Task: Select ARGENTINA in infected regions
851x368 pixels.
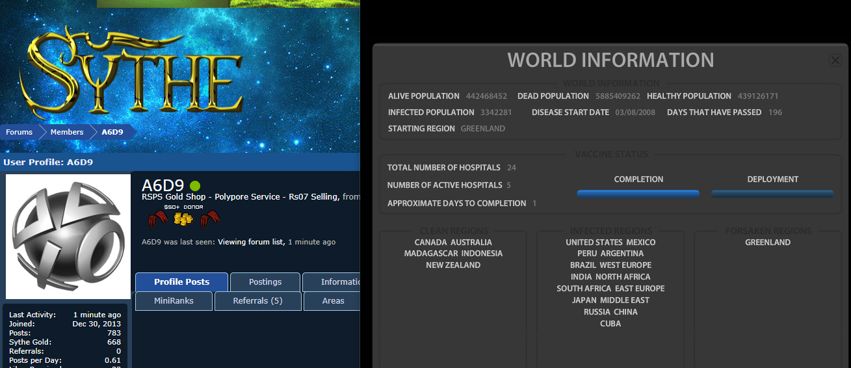Action: coord(622,254)
